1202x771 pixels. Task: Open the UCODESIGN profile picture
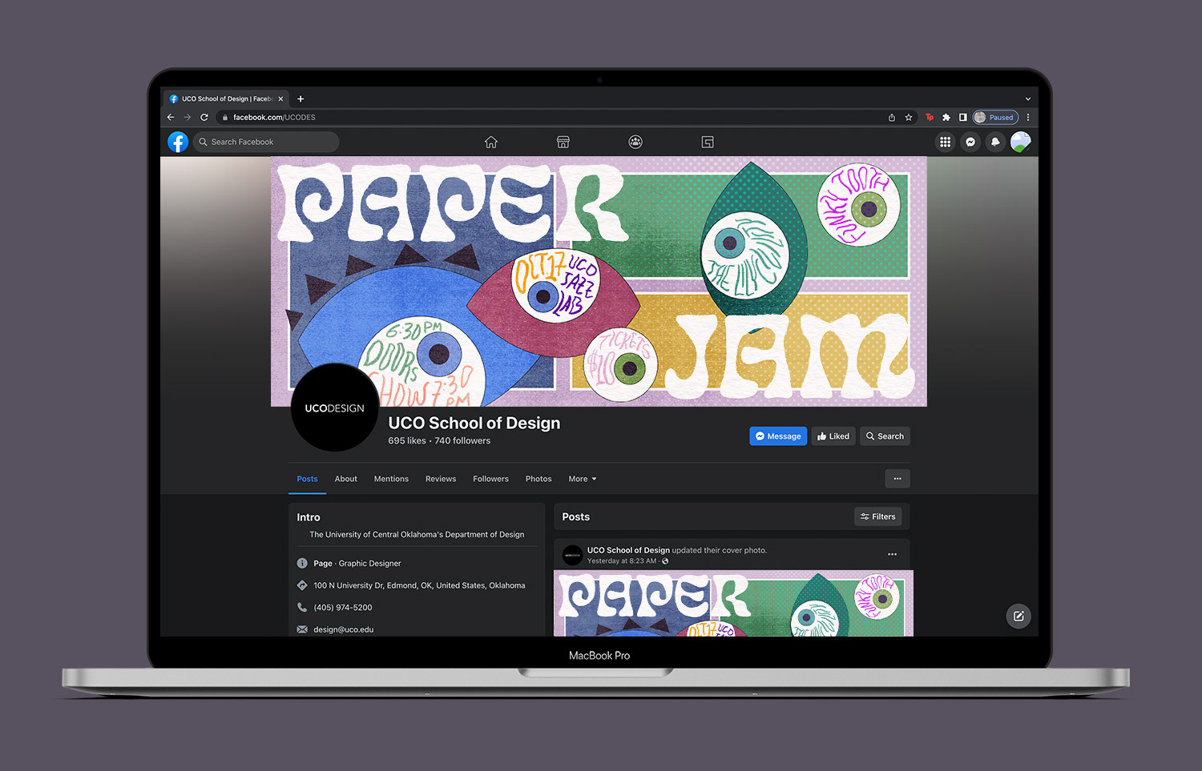(334, 408)
